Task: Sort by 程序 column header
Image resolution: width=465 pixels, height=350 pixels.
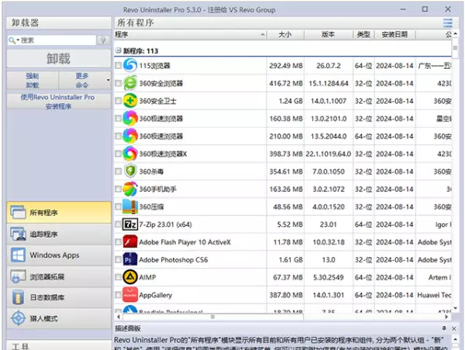Action: click(x=191, y=35)
